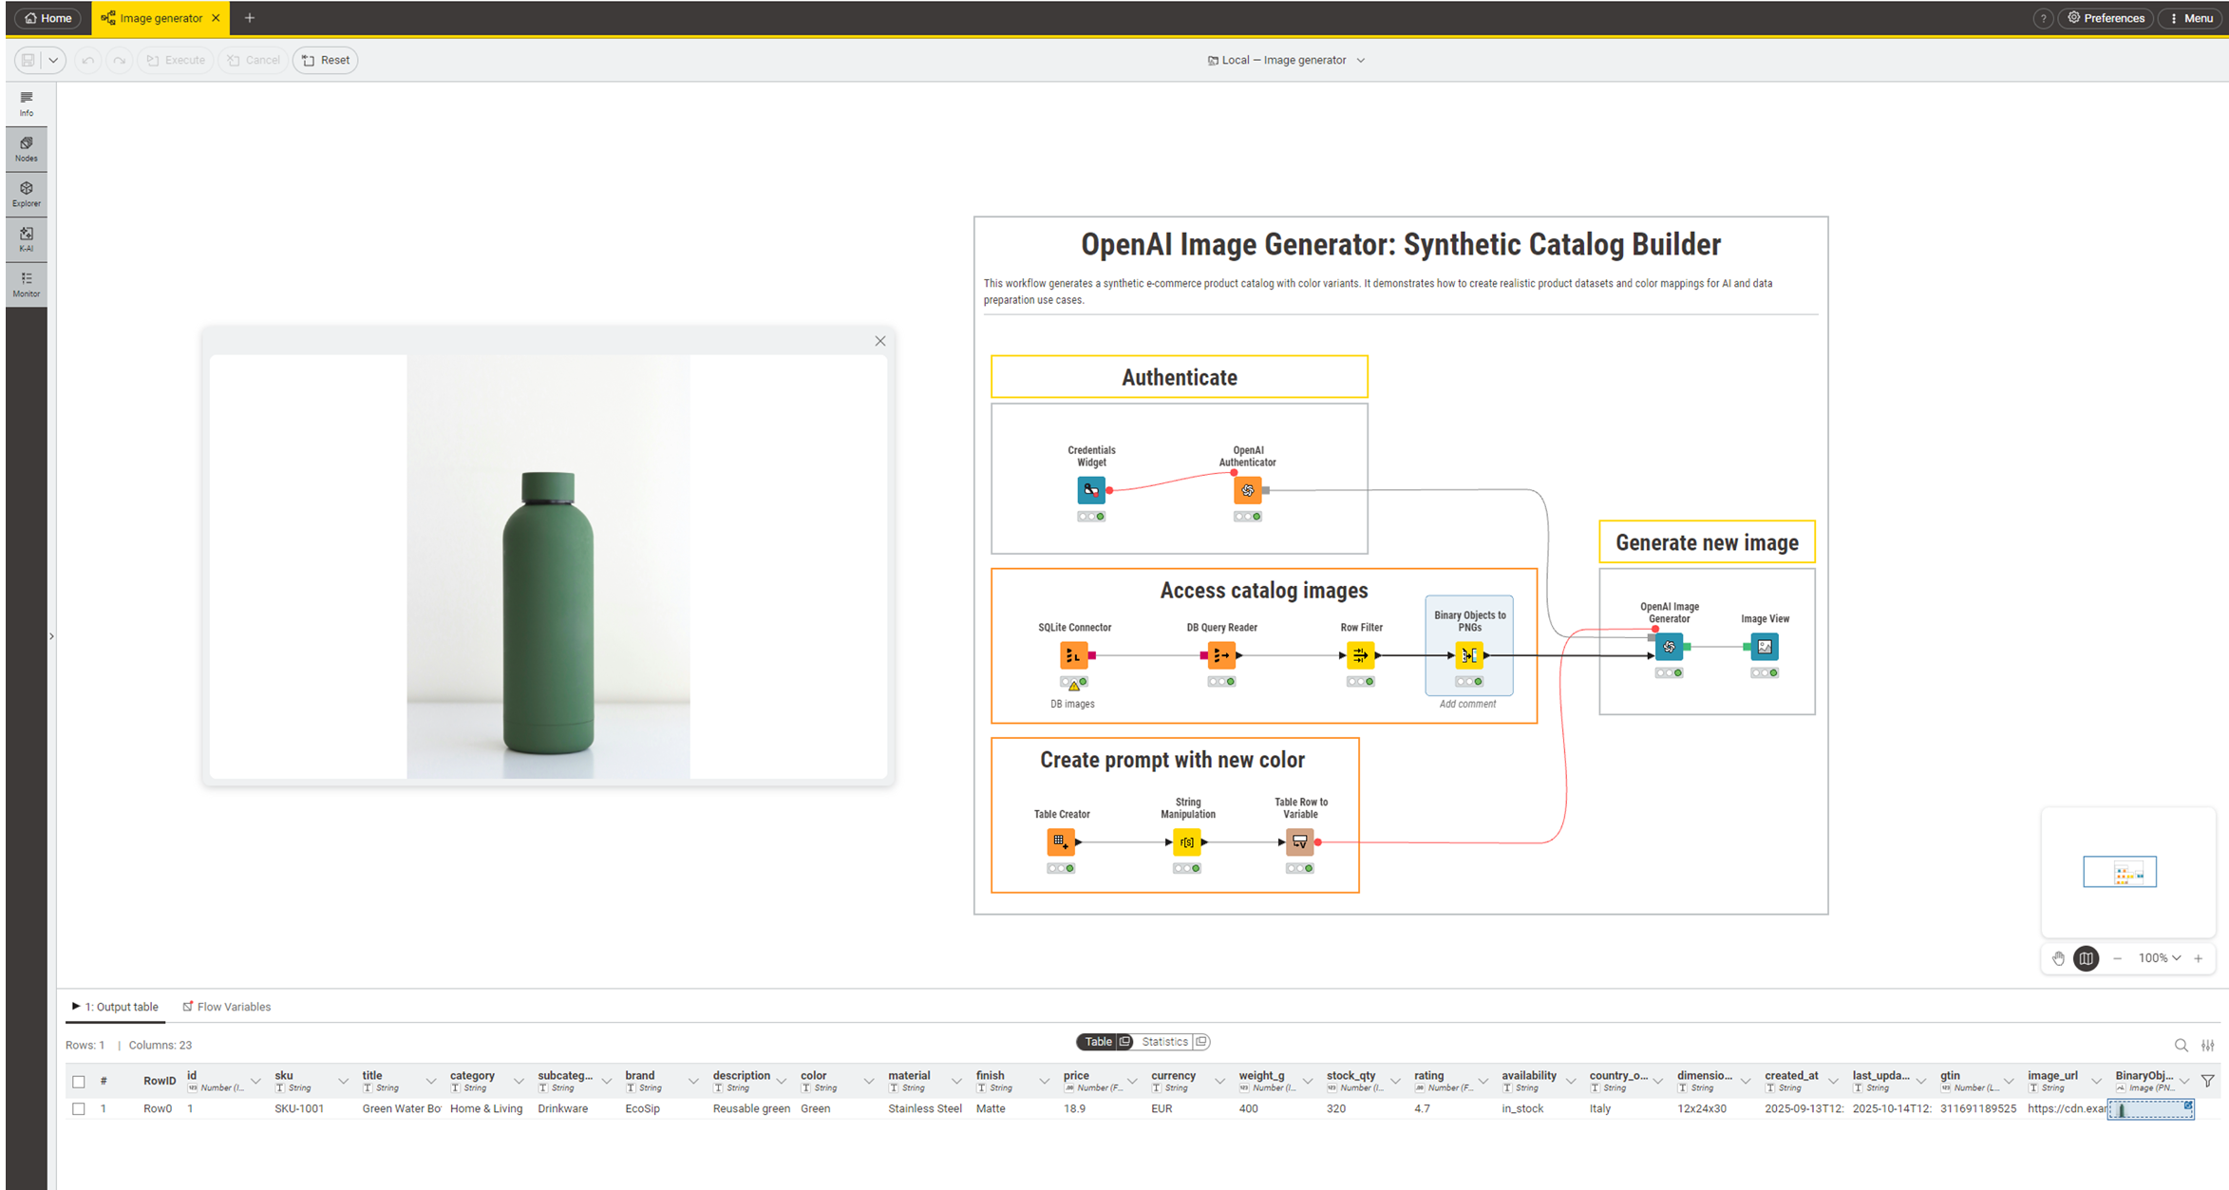Toggle the workflow minimap
Screen dimensions: 2229x1190
[2086, 958]
